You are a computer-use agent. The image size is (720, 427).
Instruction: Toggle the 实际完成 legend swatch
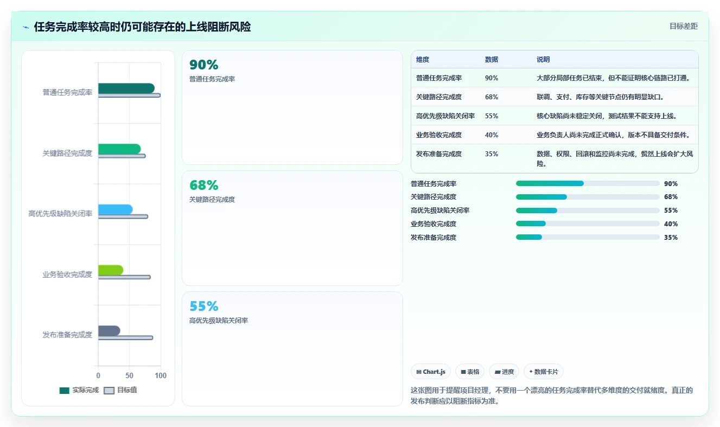pos(65,390)
